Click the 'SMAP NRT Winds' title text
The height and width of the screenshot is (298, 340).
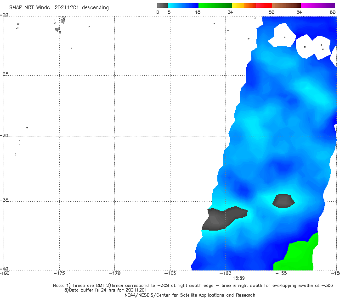tap(29, 7)
